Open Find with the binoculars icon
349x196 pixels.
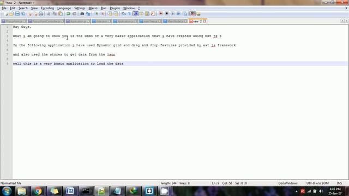click(x=82, y=14)
